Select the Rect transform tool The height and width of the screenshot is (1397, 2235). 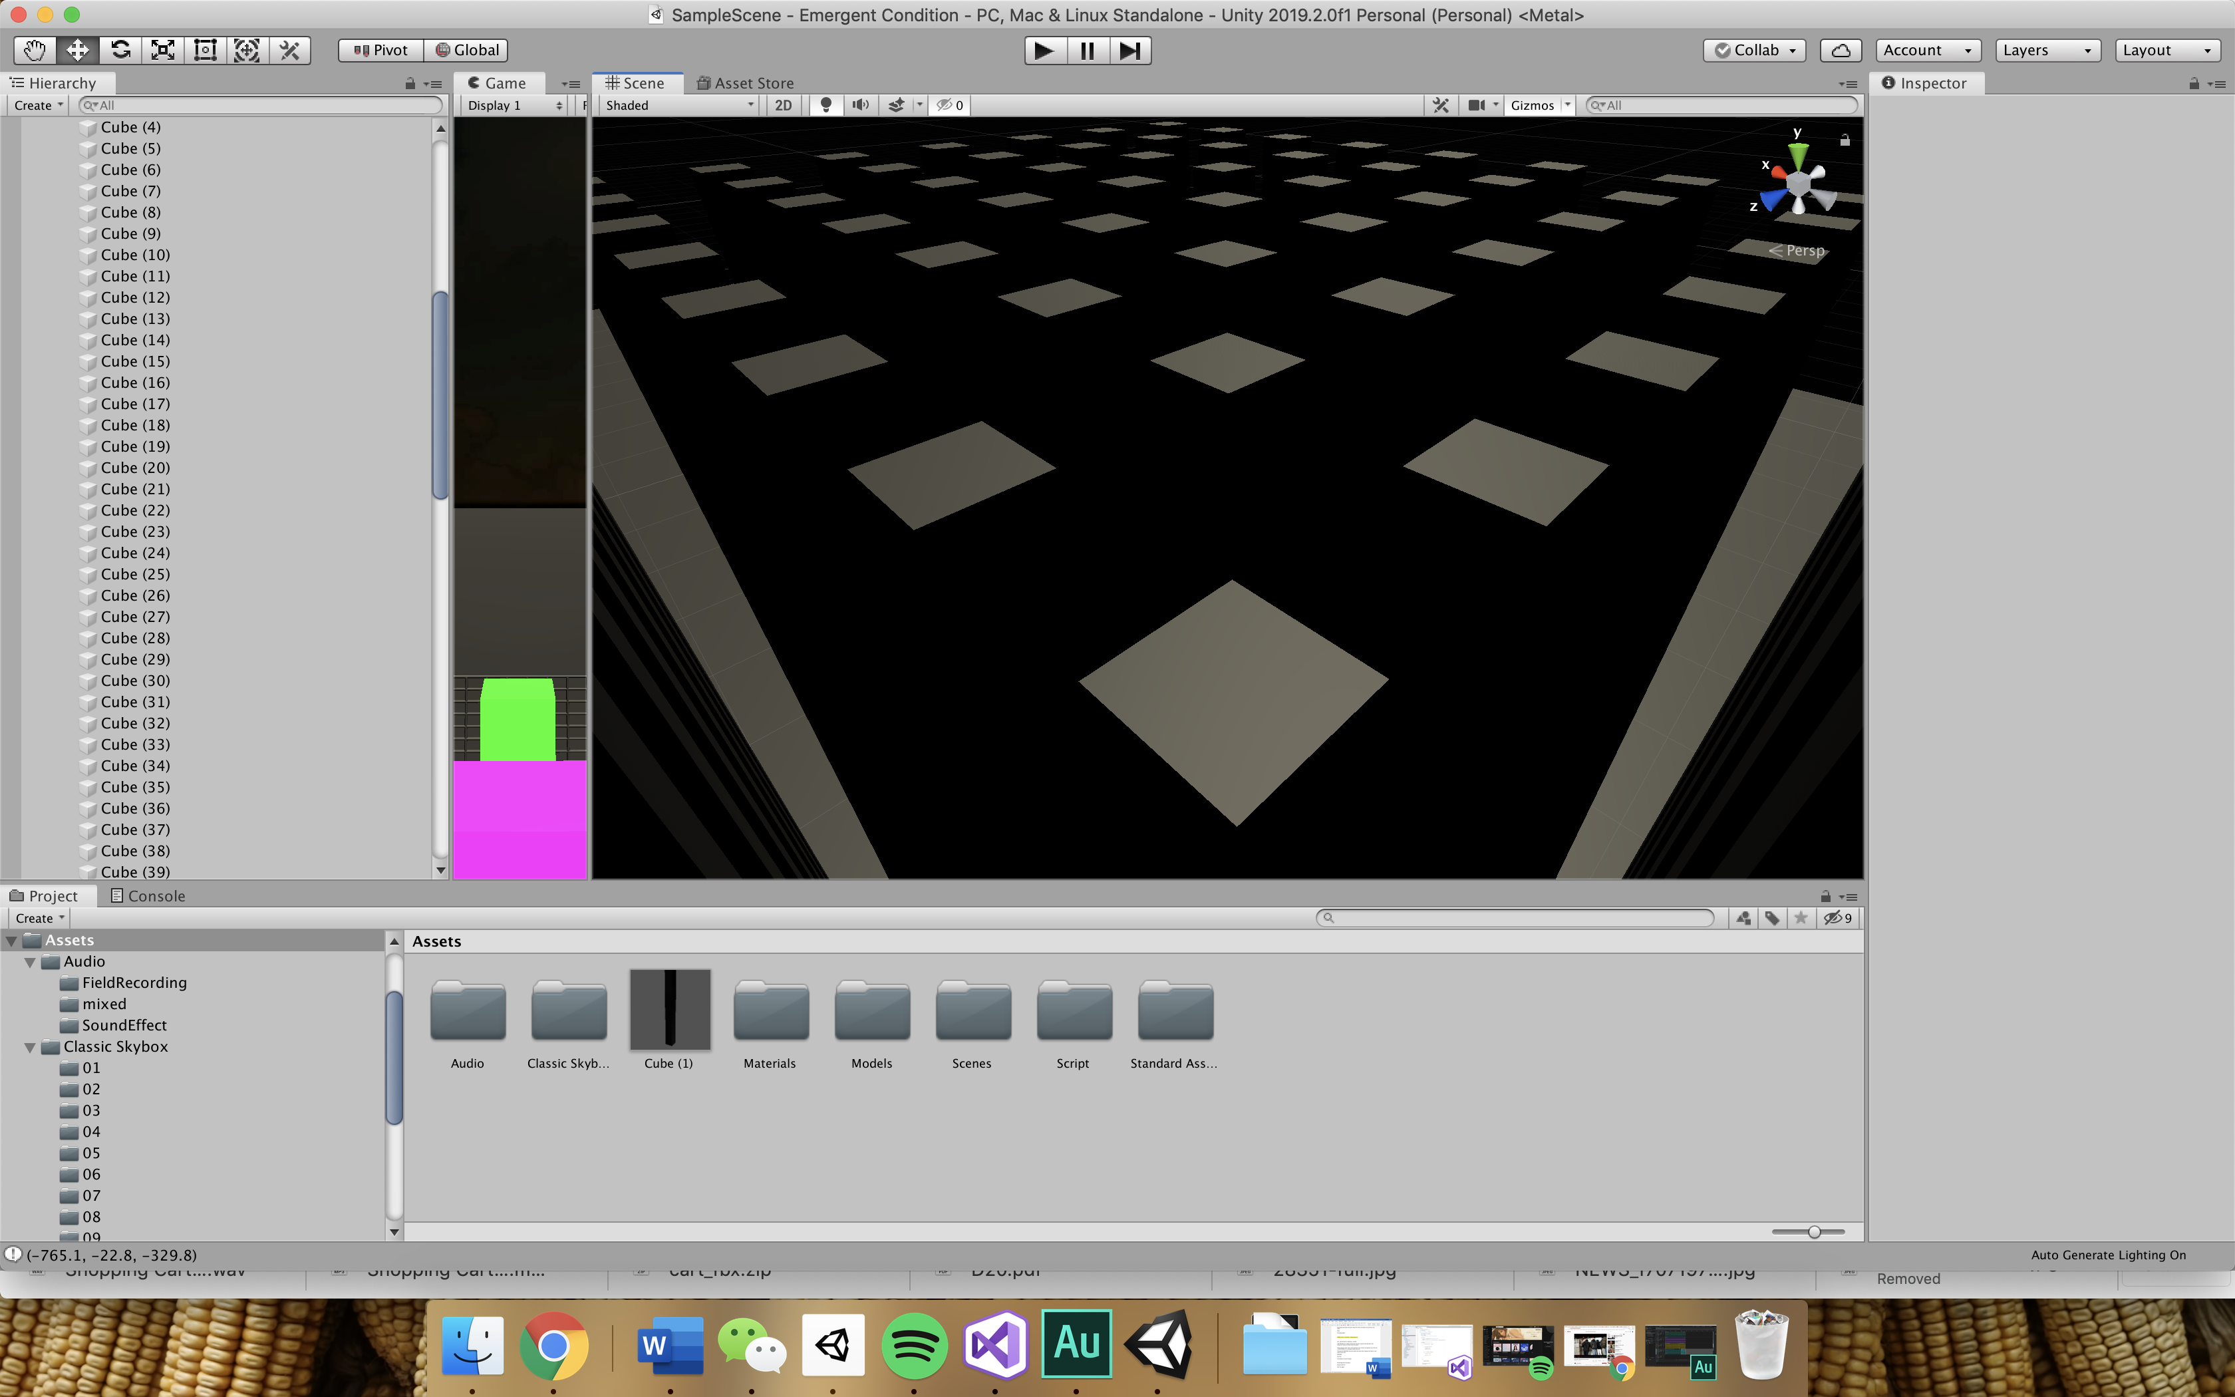point(205,50)
